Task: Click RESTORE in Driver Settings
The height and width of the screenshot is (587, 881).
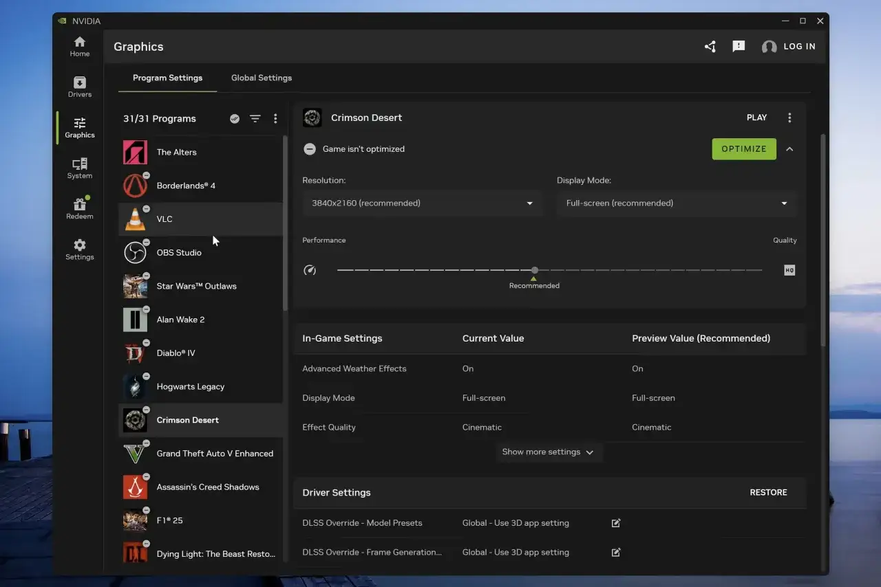Action: 768,493
